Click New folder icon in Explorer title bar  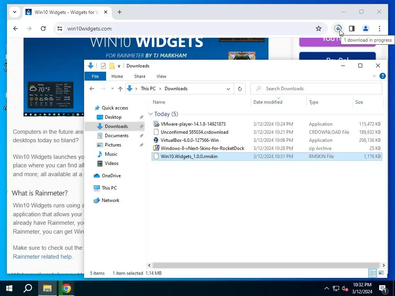tap(112, 66)
